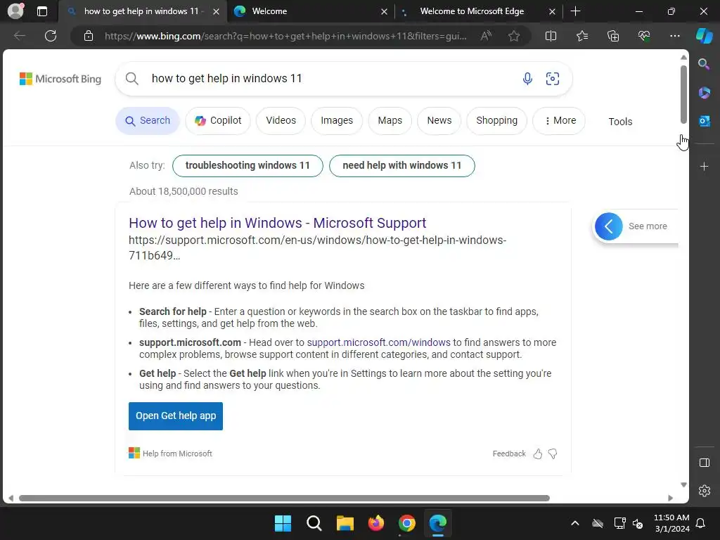720x540 pixels.
Task: Try troubleshooting windows 11 suggestion
Action: coord(247,166)
